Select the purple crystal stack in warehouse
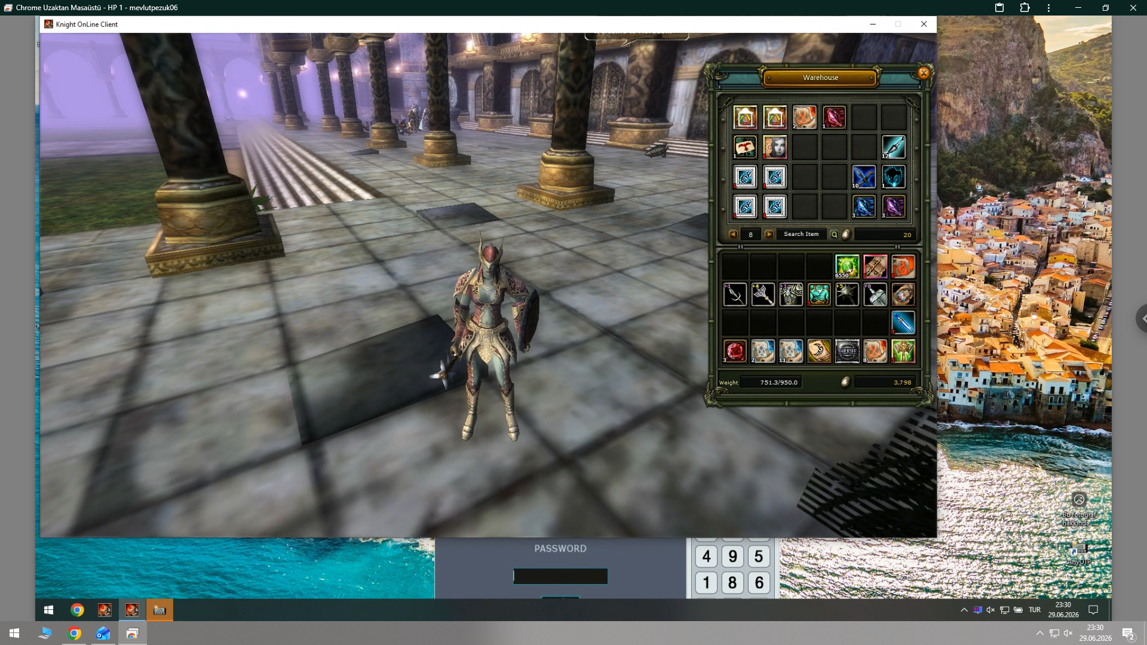 (x=894, y=207)
